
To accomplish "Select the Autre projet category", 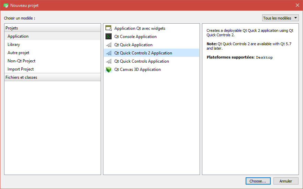I will click(x=52, y=53).
